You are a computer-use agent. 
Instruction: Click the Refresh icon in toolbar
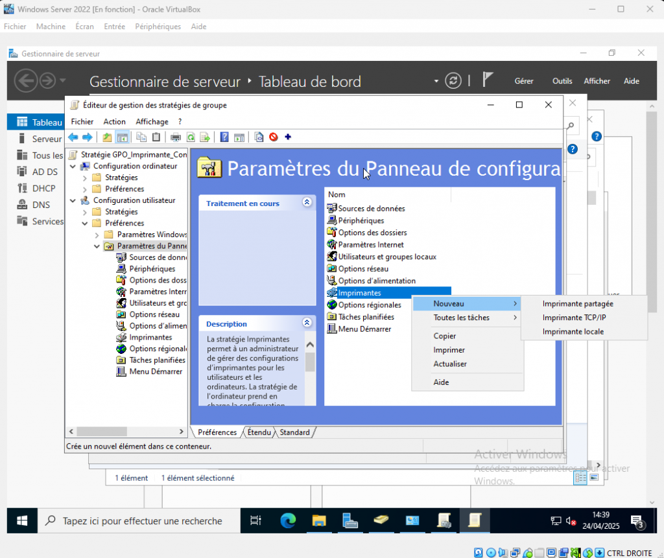191,137
